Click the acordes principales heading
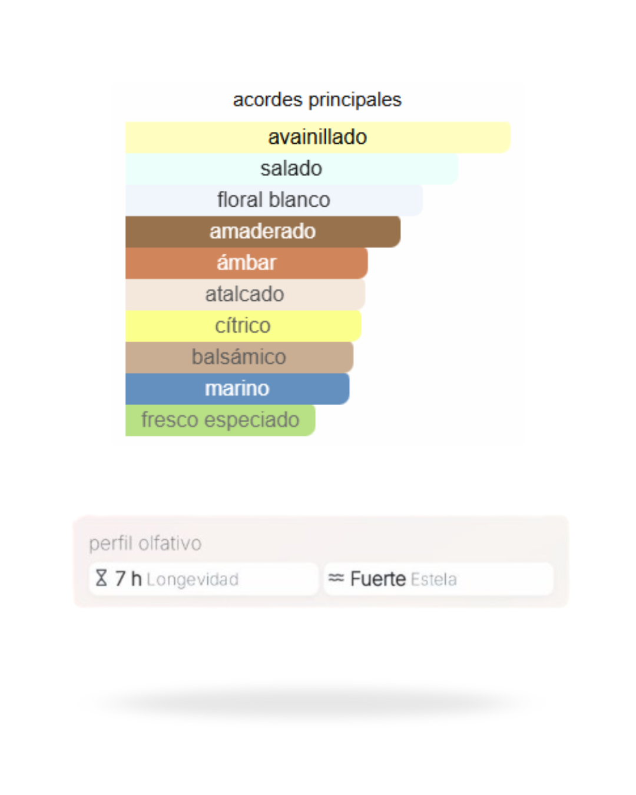636x795 pixels. coord(317,100)
